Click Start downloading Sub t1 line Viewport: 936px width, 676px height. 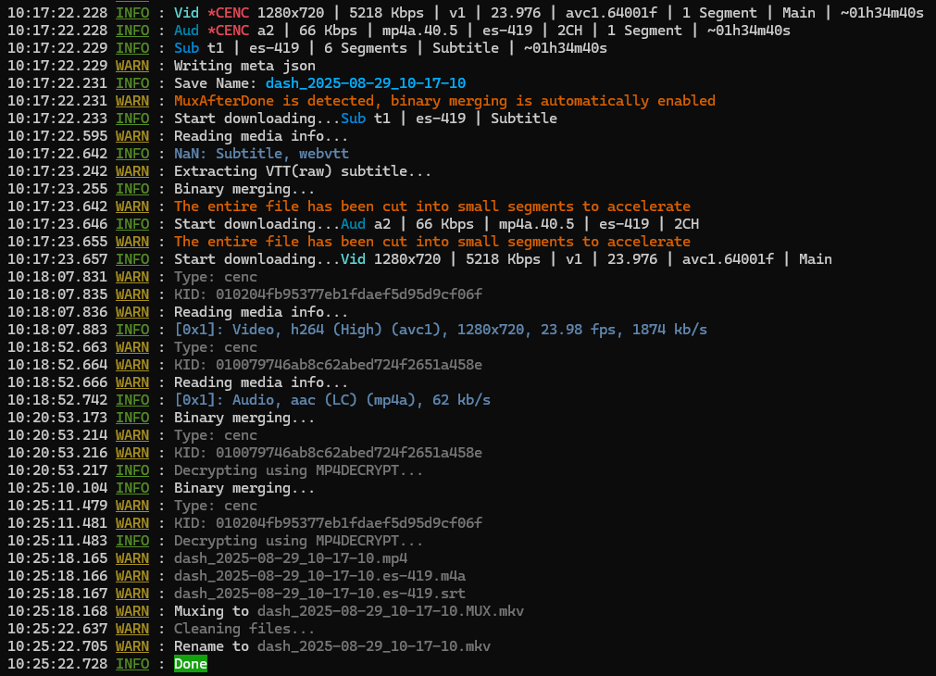click(366, 119)
